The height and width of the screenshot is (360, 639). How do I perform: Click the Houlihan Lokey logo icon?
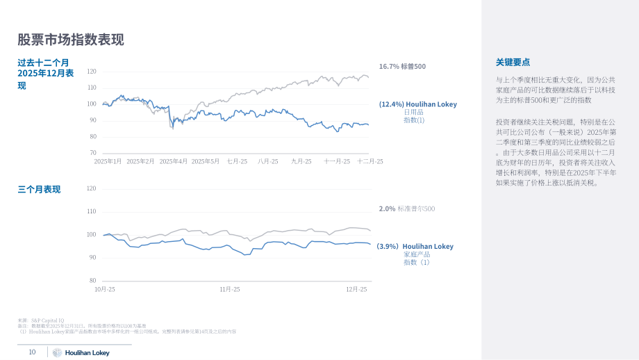58,352
